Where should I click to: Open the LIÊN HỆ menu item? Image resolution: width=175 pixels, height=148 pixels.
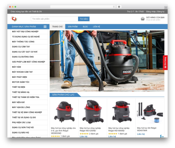(x=96, y=27)
